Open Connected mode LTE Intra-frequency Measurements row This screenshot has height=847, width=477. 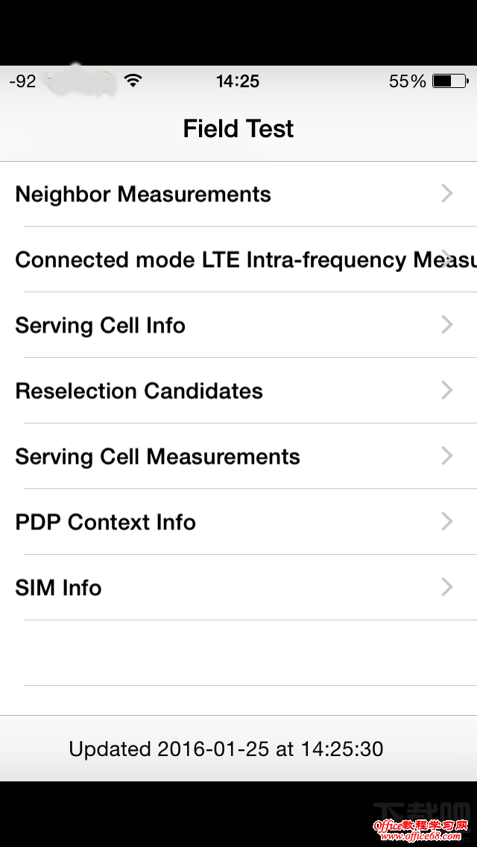click(x=238, y=260)
